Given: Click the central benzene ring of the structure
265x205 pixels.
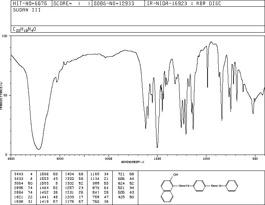Looking at the screenshot, I should (x=199, y=186).
